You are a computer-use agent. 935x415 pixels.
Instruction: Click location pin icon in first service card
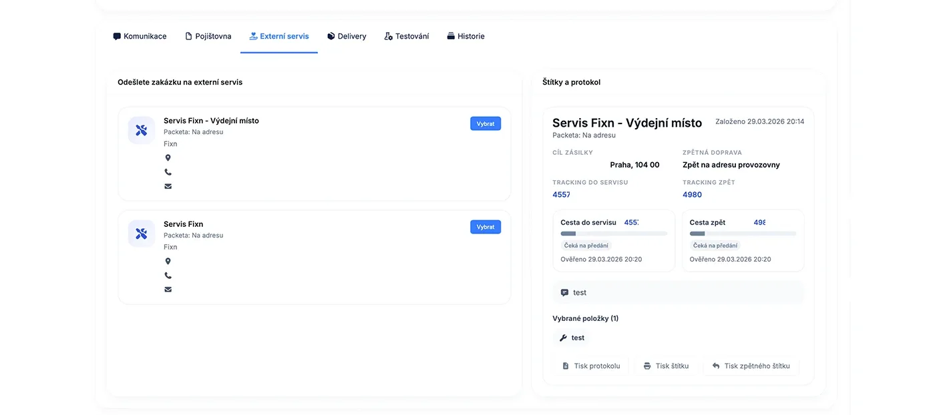click(x=168, y=158)
